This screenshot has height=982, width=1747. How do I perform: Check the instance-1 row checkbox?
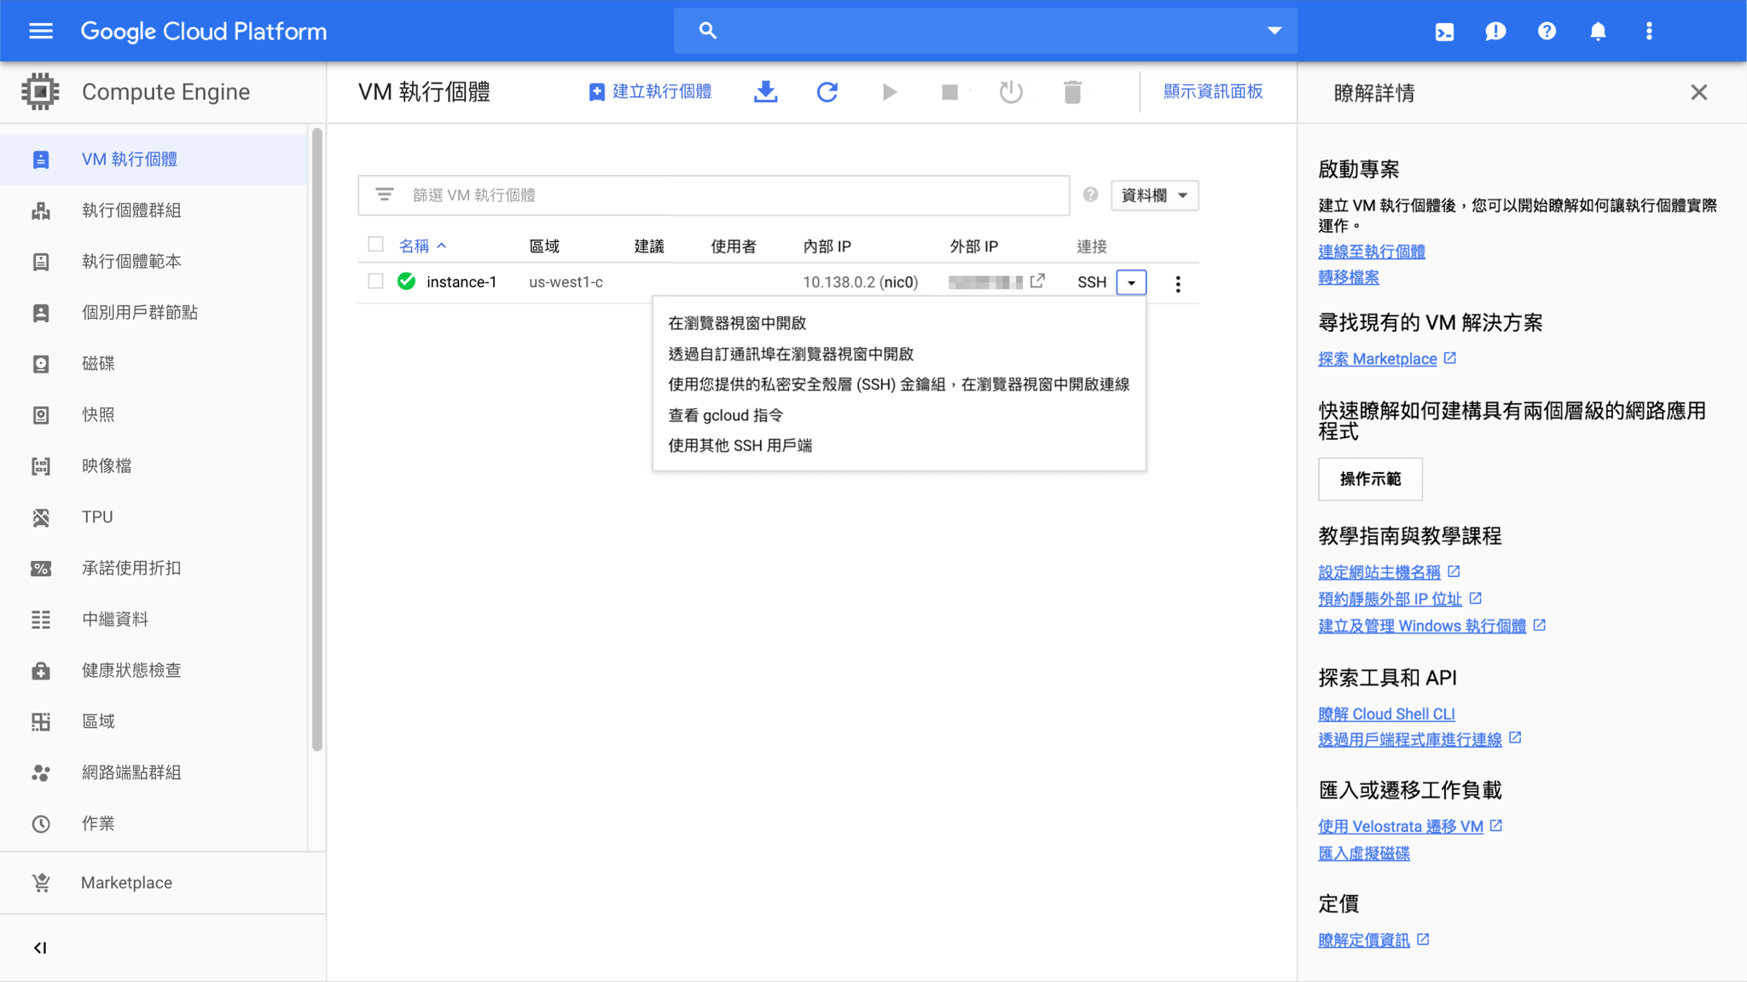click(375, 281)
